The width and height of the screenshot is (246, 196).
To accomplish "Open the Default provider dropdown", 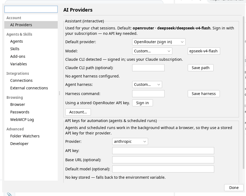I will 159,42.
